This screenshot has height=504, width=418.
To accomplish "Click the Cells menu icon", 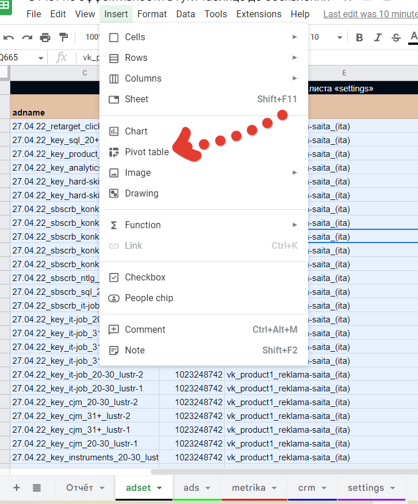I will point(114,37).
